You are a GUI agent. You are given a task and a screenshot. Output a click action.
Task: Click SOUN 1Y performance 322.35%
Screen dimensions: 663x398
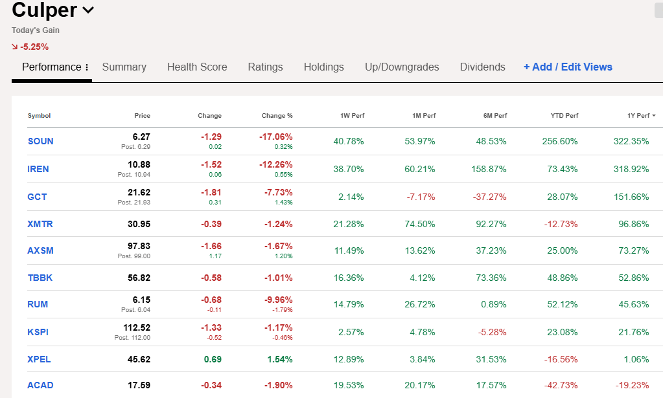click(631, 141)
